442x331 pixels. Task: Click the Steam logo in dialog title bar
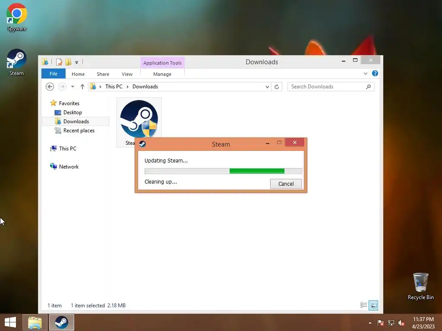142,144
